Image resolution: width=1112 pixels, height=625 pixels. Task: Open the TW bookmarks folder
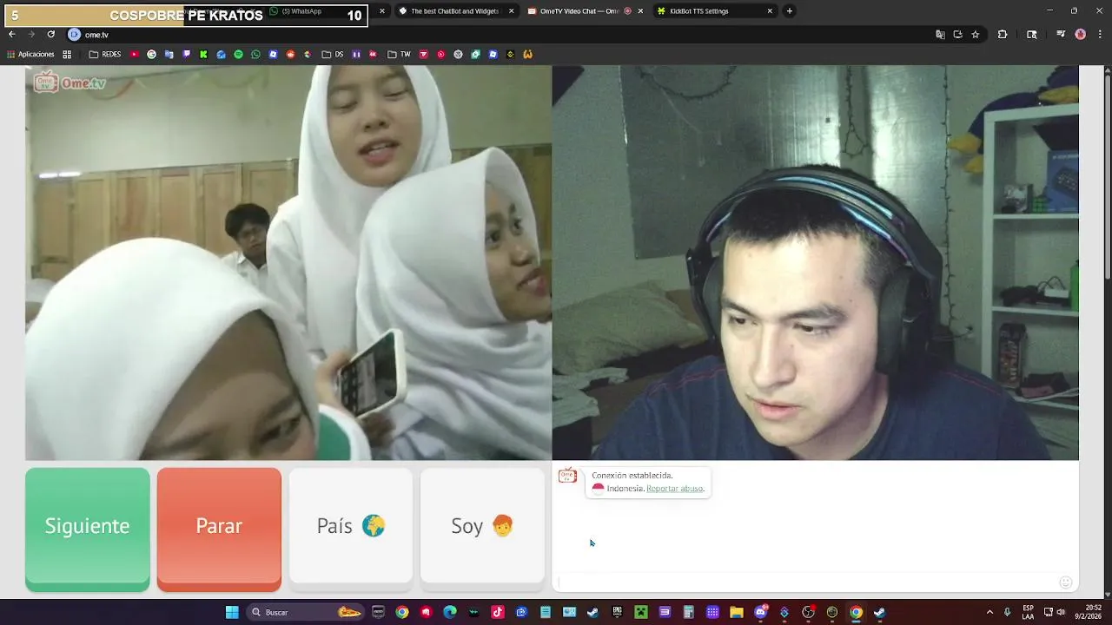[x=399, y=55]
